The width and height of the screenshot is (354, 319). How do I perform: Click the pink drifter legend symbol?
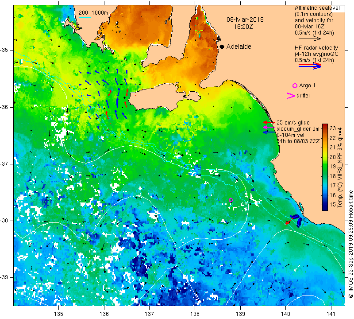coord(291,96)
